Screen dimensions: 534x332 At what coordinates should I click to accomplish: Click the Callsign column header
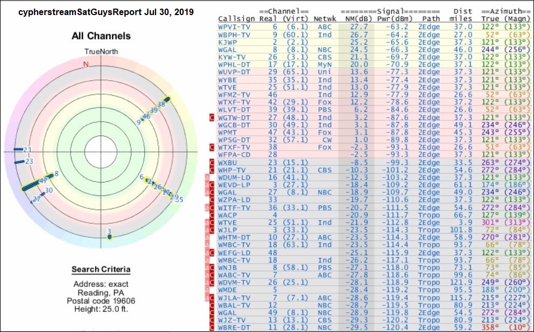tap(236, 19)
